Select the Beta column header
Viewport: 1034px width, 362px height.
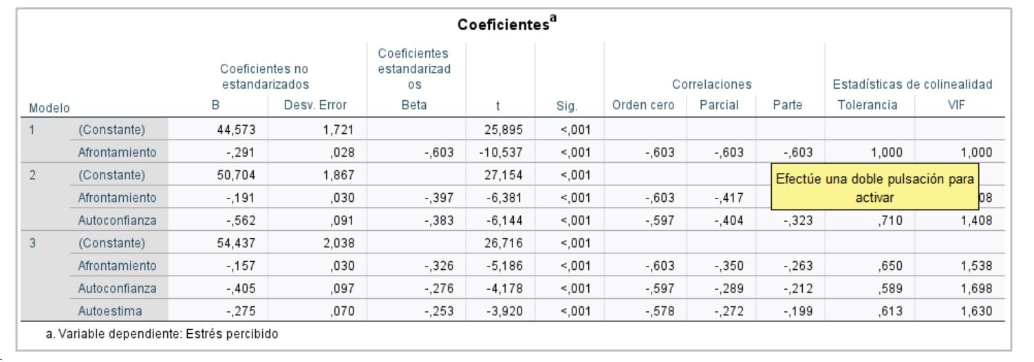point(415,105)
